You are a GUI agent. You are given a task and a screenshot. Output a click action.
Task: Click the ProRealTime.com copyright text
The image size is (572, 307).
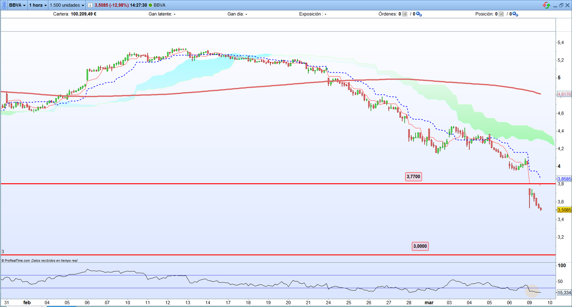click(x=16, y=261)
